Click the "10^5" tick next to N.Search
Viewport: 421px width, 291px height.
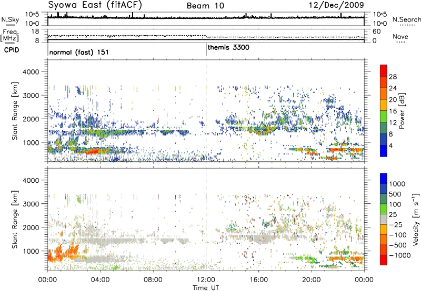coord(379,15)
